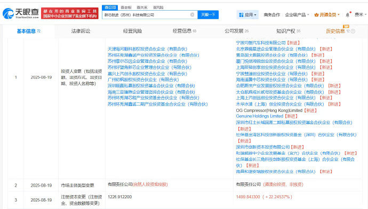Open the 开通会员 dropdown
Image resolution: width=368 pixels, height=209 pixels.
pos(327,15)
